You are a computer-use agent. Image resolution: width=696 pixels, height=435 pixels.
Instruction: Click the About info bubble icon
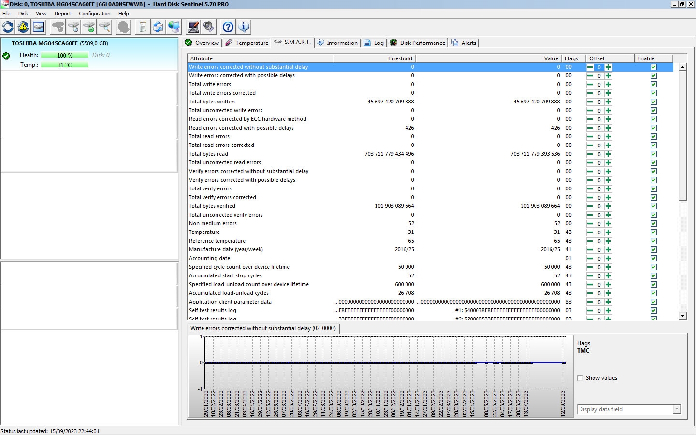pyautogui.click(x=244, y=27)
